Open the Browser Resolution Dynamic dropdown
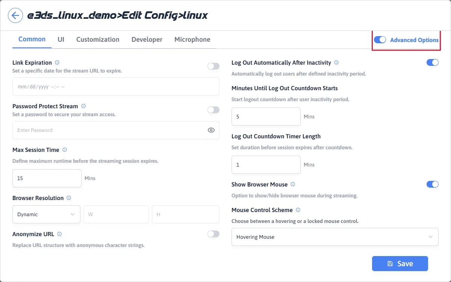 pyautogui.click(x=46, y=214)
